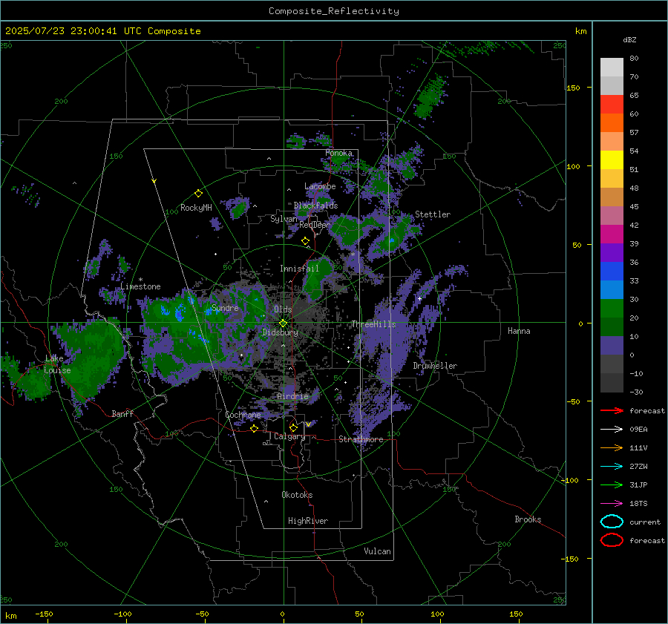Click the HighRiver town label
668x624 pixels.
[308, 521]
